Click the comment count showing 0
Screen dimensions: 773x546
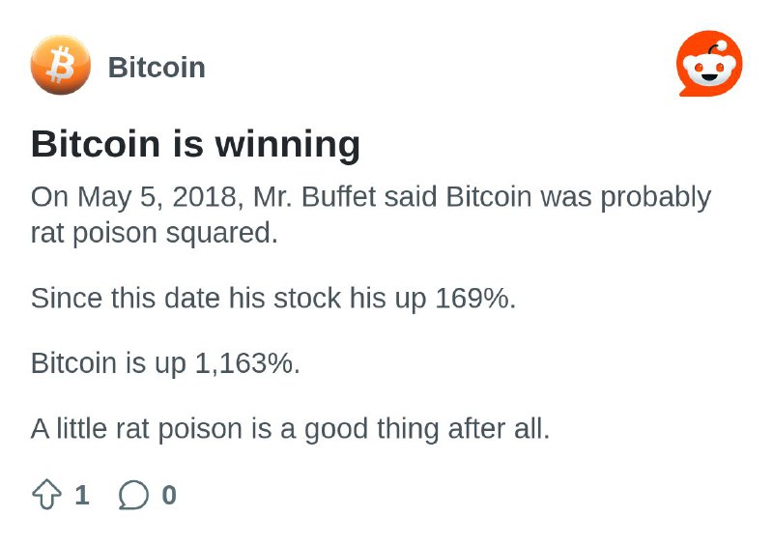(169, 495)
